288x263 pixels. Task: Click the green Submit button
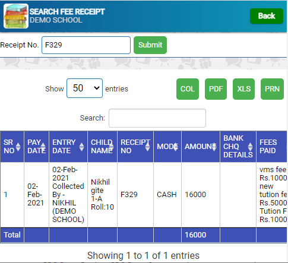[150, 45]
